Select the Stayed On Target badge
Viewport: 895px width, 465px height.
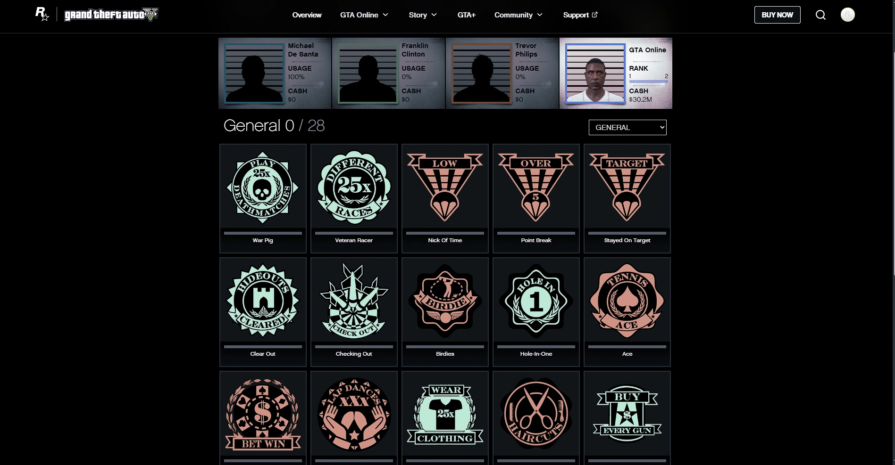click(627, 187)
